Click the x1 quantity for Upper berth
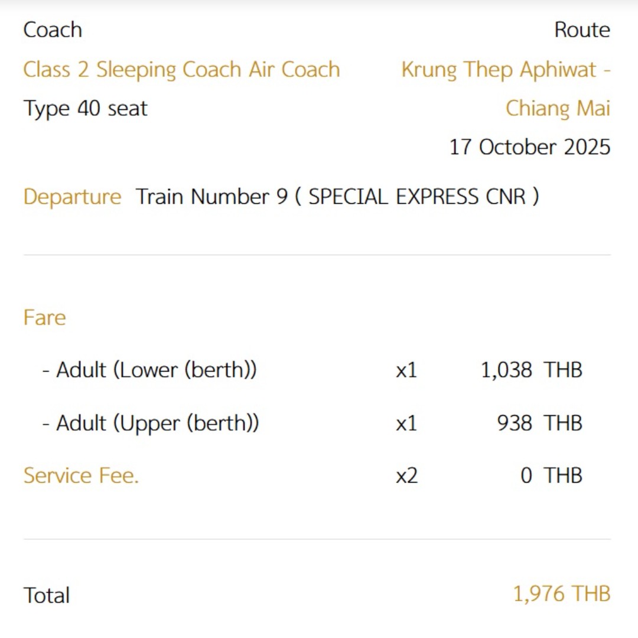The height and width of the screenshot is (638, 638). click(x=406, y=424)
